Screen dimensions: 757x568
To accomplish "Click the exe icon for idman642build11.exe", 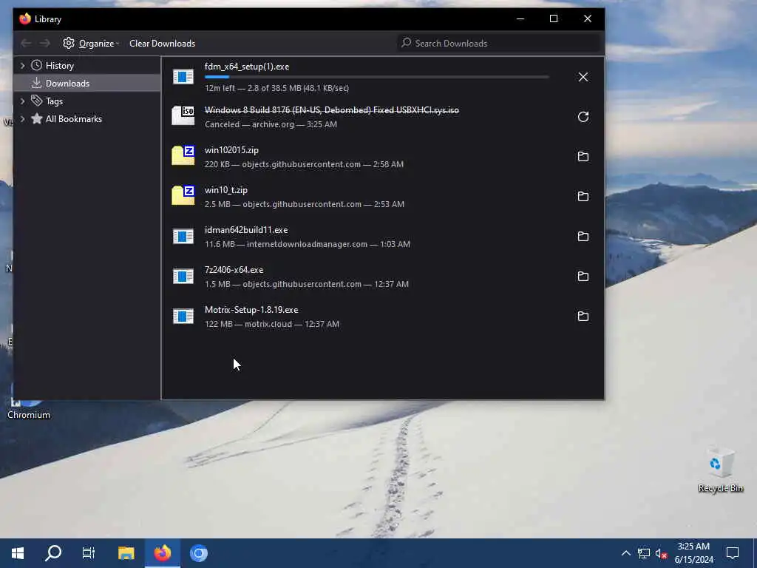I will (x=183, y=236).
